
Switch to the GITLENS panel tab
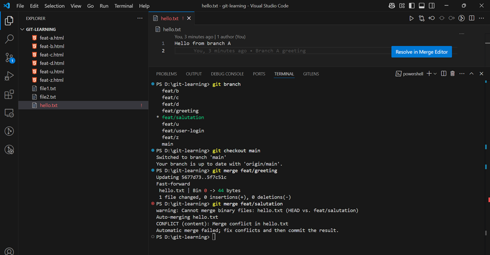click(x=311, y=74)
